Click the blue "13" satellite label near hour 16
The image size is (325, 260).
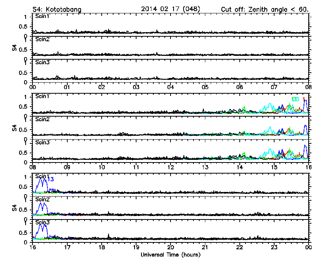[x=51, y=179]
